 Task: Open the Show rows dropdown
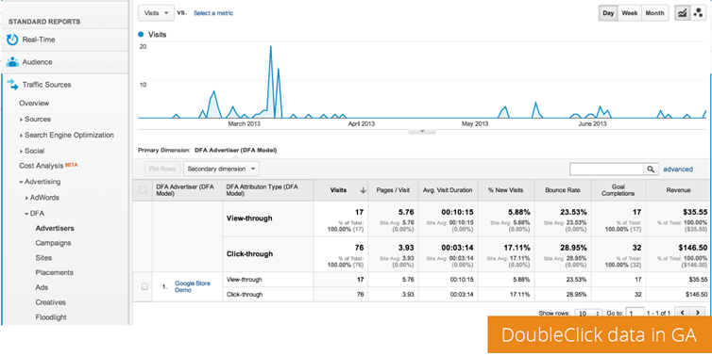click(588, 313)
